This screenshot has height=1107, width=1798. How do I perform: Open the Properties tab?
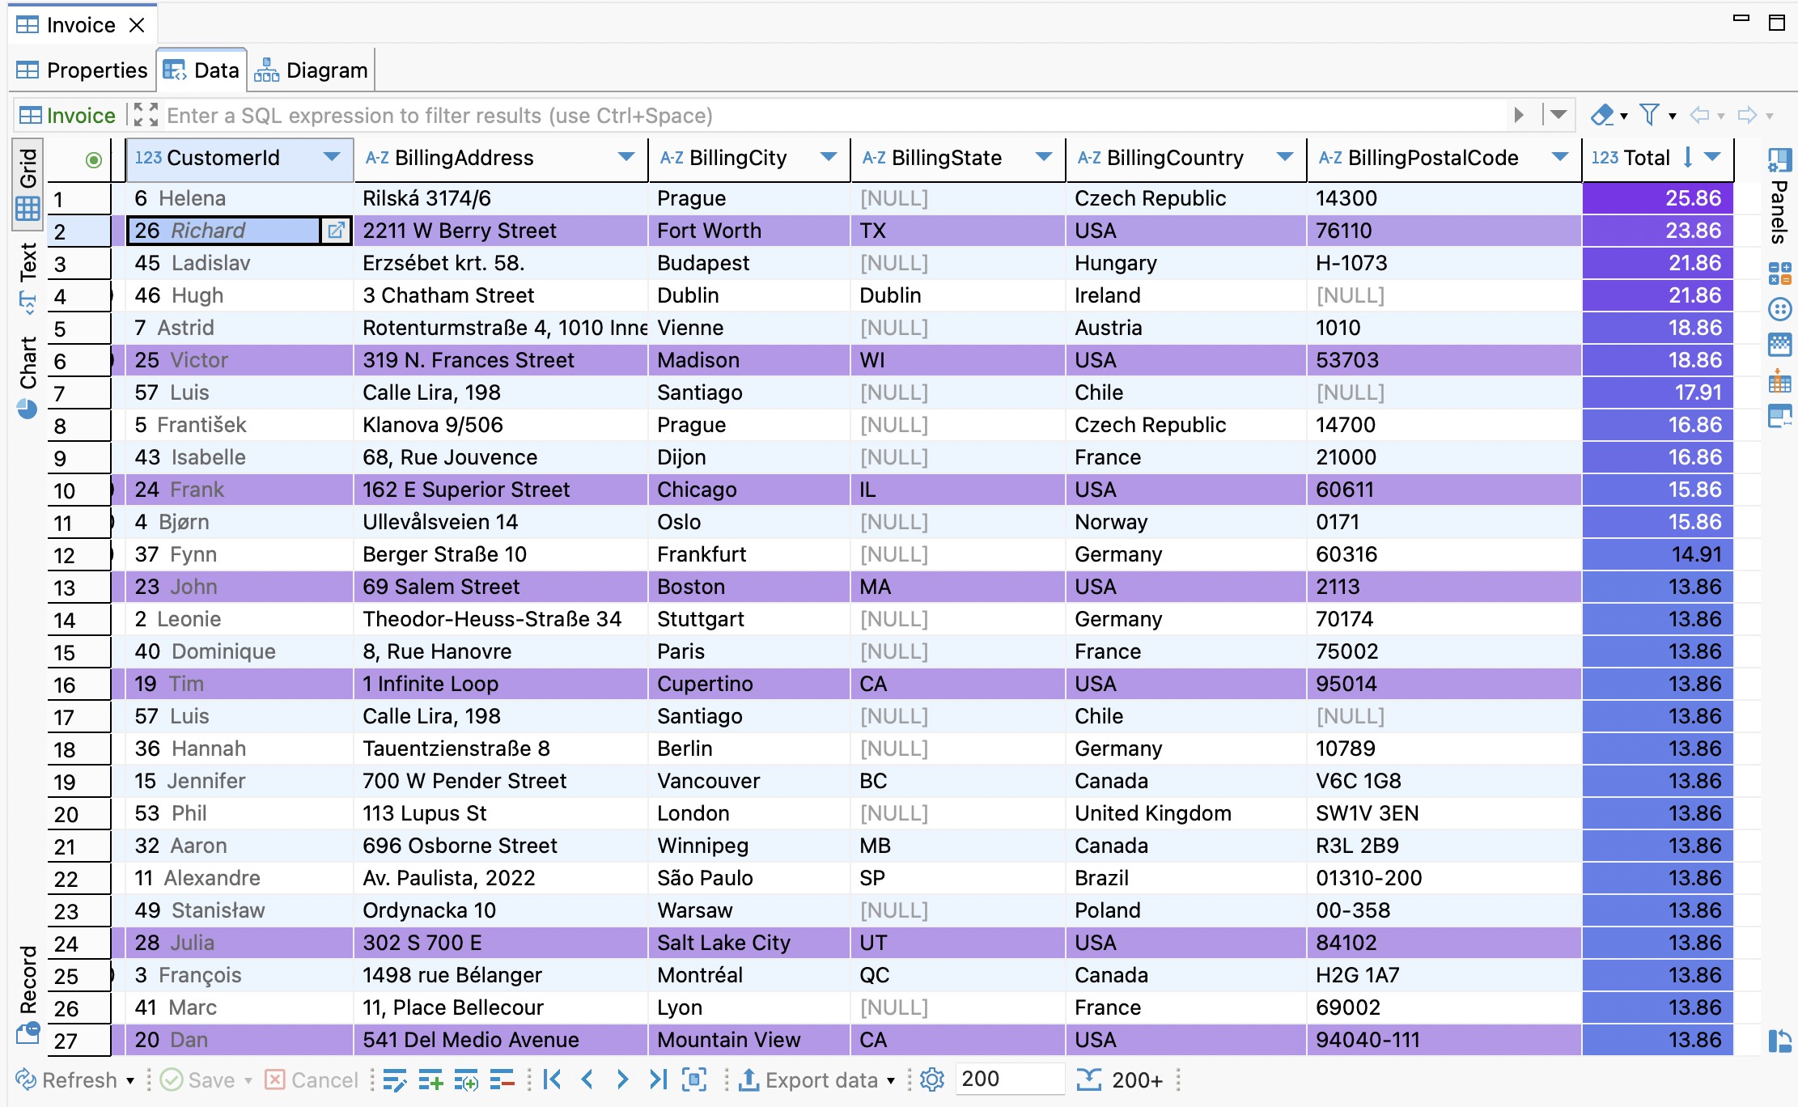point(83,70)
